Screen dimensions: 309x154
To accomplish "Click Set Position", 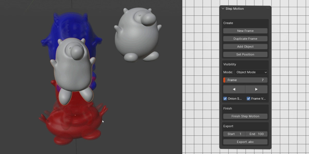I will 245,54.
